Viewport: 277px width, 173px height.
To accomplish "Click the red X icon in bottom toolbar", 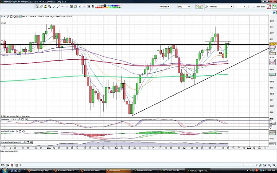I will pyautogui.click(x=12, y=165).
